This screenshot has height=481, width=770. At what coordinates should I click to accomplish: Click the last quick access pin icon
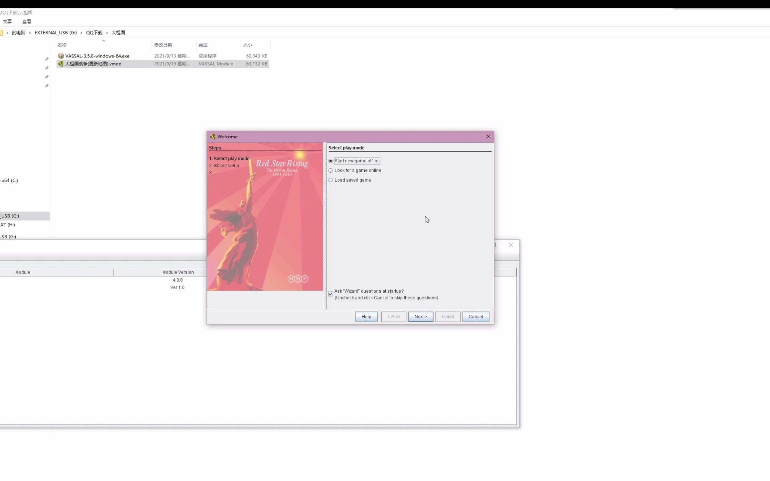point(47,86)
